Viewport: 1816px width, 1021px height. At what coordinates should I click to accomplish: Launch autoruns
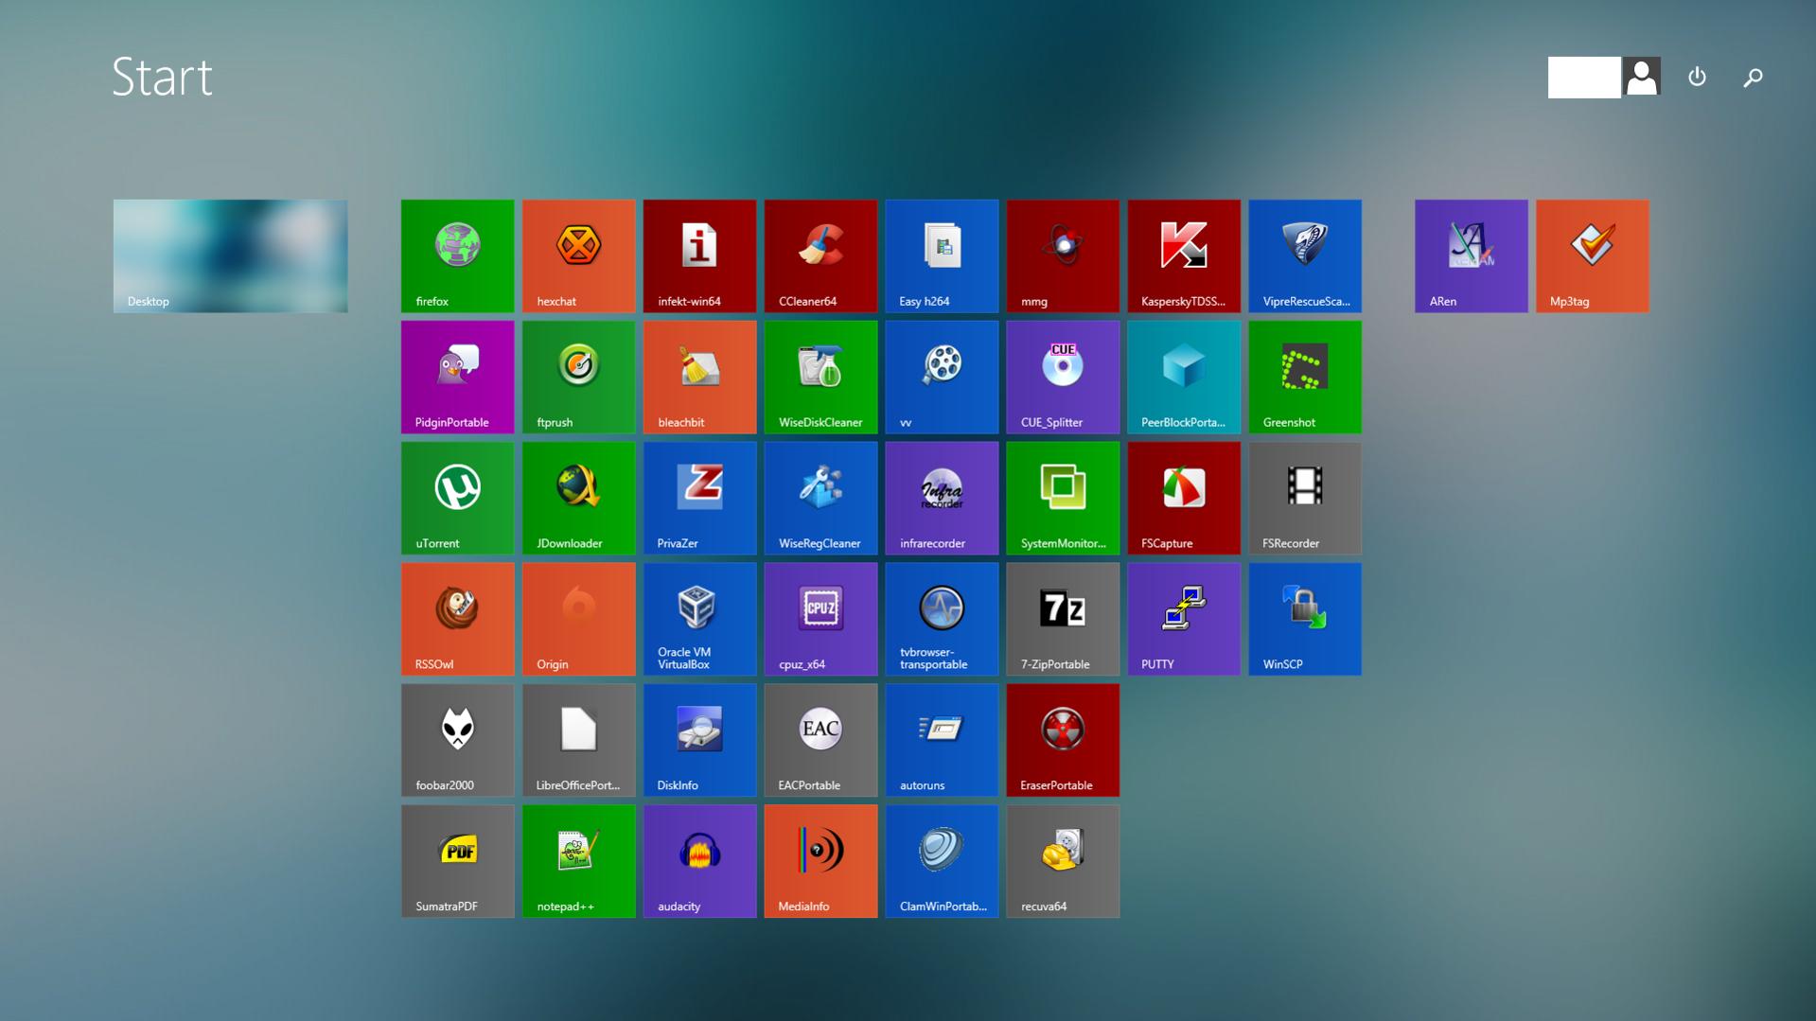coord(942,740)
